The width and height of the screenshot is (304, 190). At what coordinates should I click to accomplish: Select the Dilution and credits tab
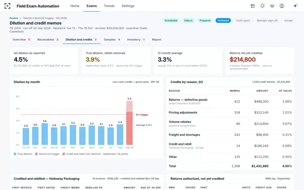click(x=81, y=40)
